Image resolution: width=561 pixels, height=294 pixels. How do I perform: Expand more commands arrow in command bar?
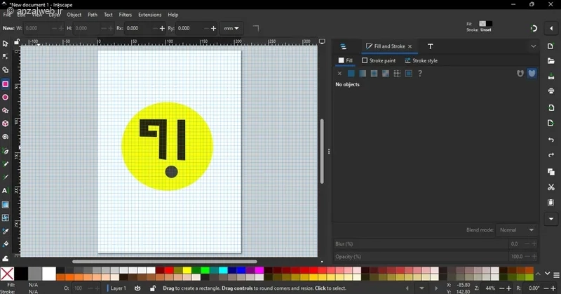click(x=551, y=219)
